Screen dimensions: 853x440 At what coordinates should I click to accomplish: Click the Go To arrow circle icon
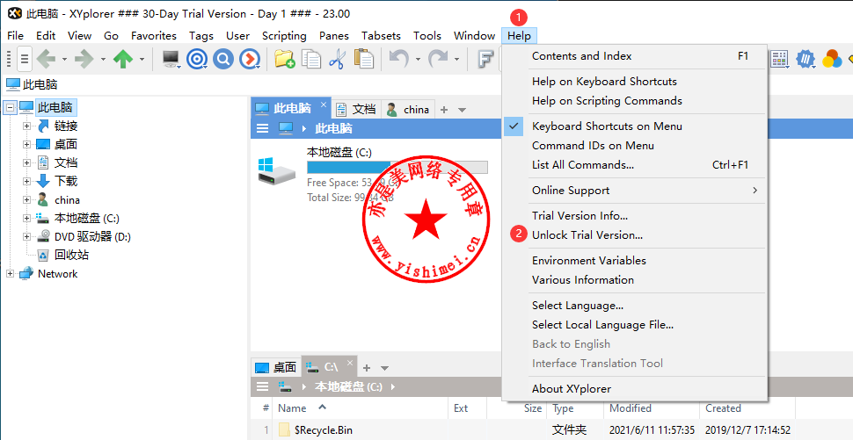249,59
